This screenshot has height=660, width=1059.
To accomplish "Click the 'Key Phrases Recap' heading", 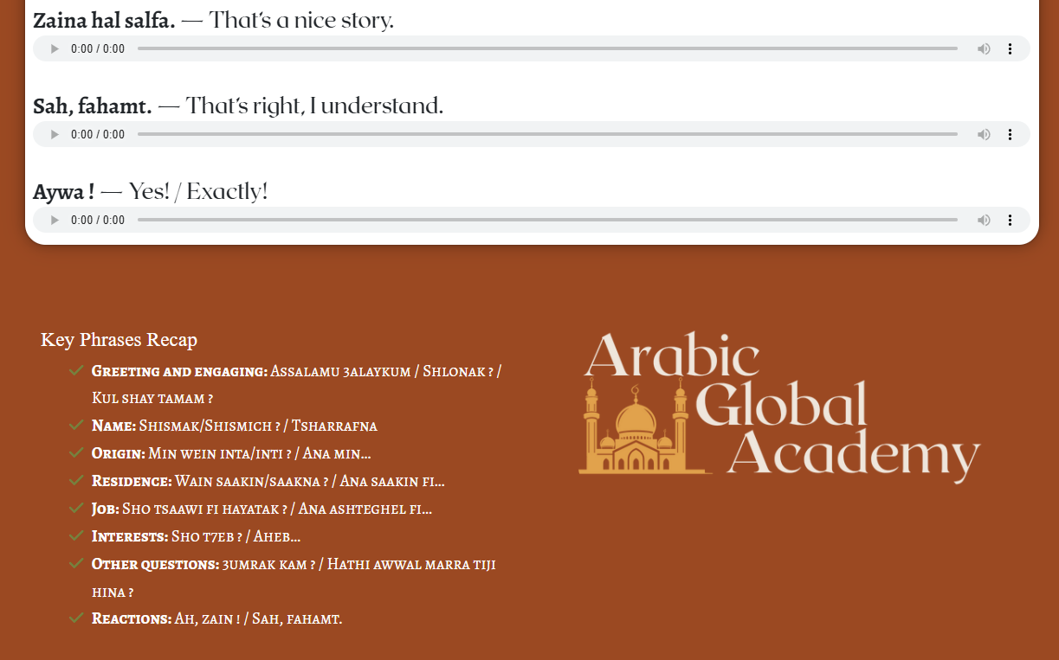I will [119, 340].
